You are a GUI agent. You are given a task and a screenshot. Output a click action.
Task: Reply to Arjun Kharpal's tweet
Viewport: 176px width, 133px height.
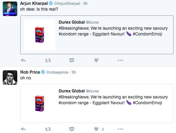(23, 60)
